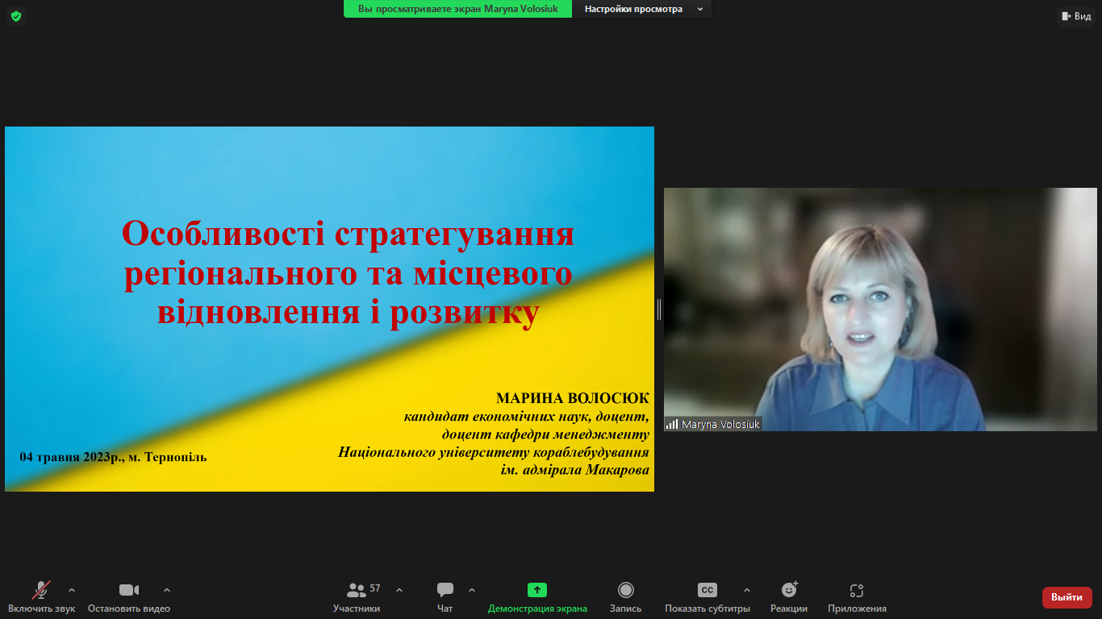Click Maryna Volosiuk's video thumbnail

(880, 309)
